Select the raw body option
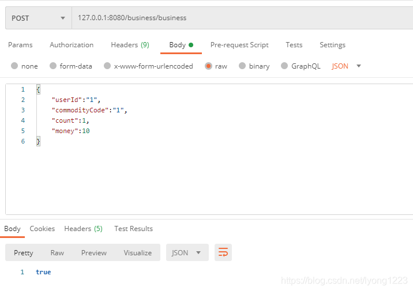 216,66
